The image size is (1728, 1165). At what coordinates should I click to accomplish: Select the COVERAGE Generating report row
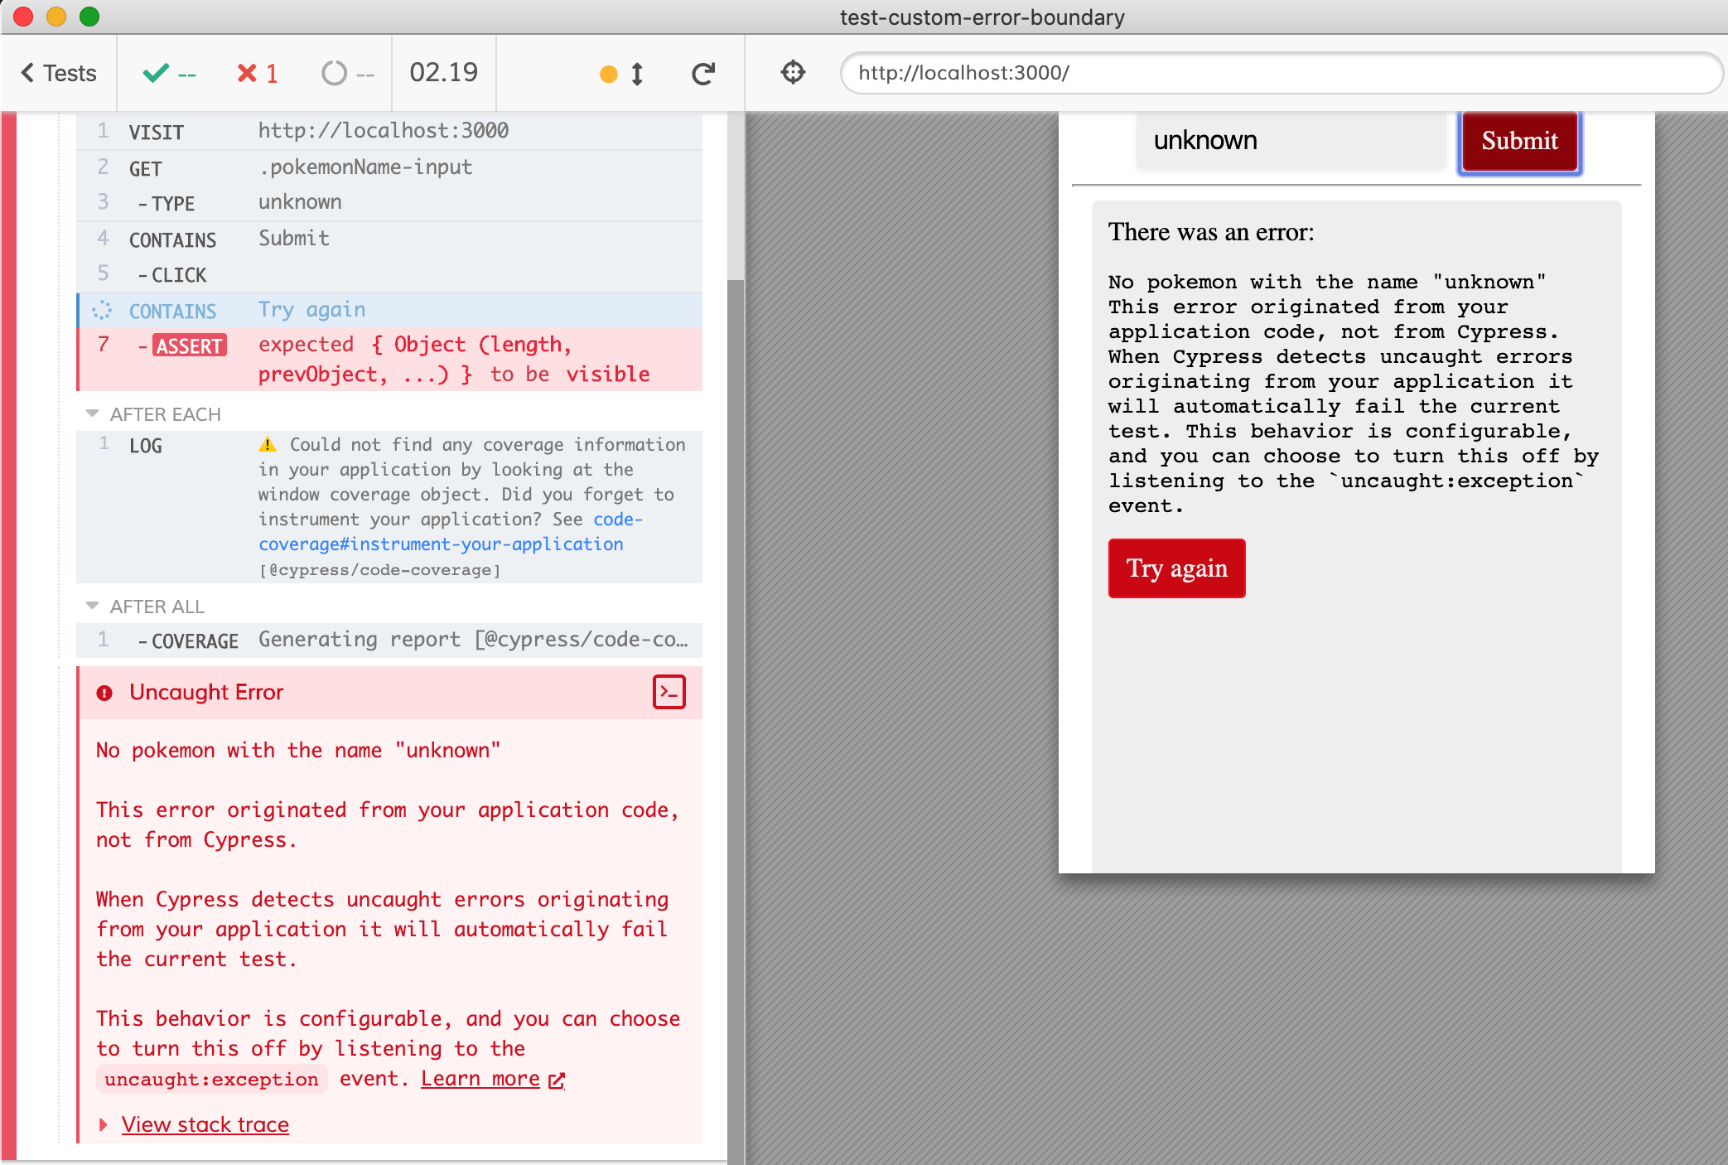click(x=389, y=641)
